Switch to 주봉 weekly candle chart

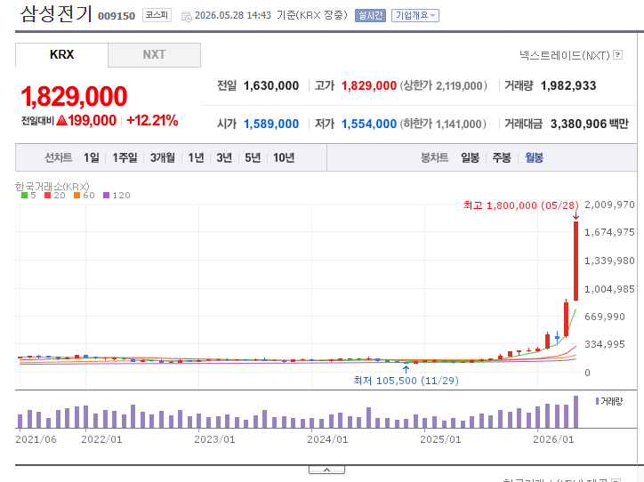coord(502,157)
